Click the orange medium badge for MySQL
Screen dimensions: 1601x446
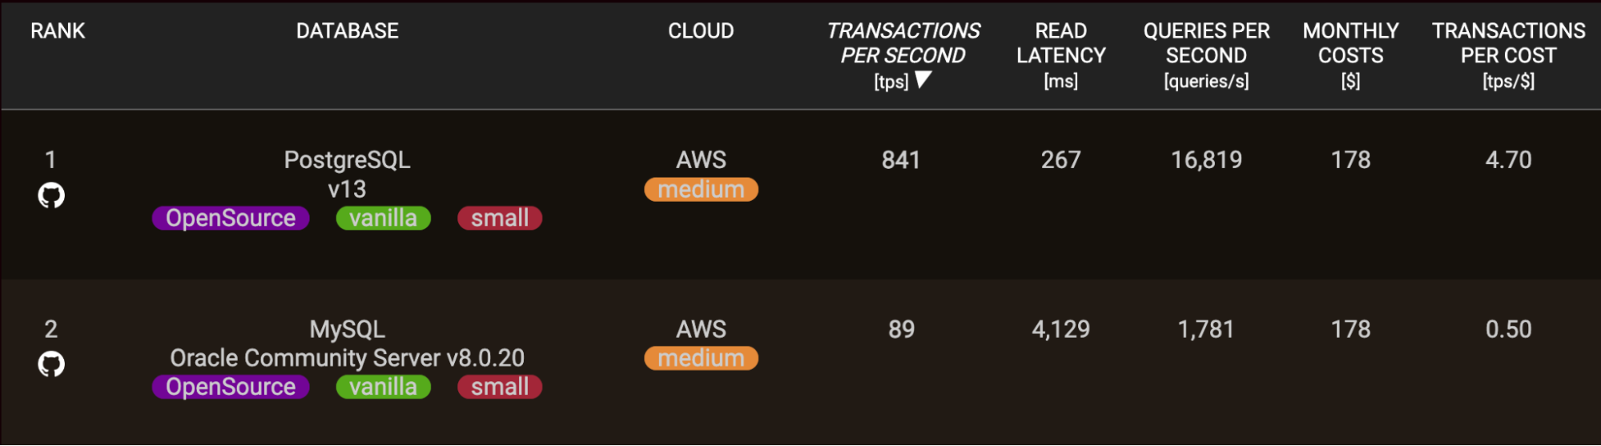(x=701, y=359)
